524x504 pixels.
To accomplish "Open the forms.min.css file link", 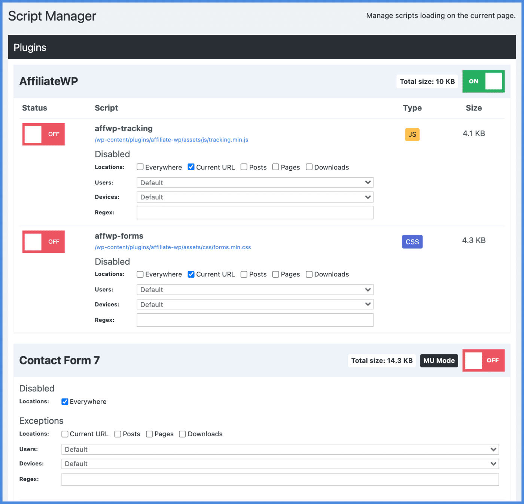I will pyautogui.click(x=173, y=247).
